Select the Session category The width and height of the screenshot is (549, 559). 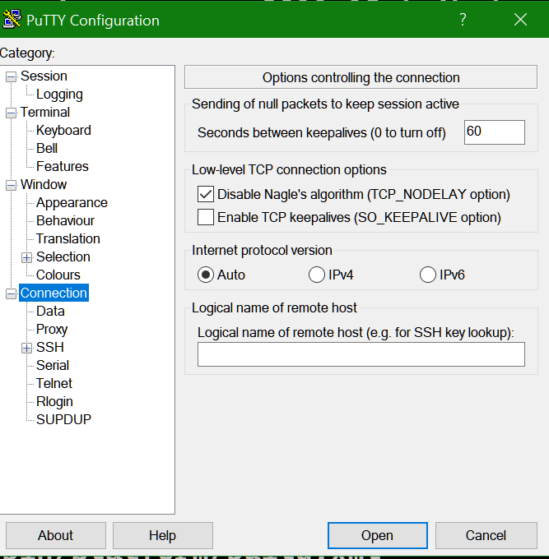[44, 76]
